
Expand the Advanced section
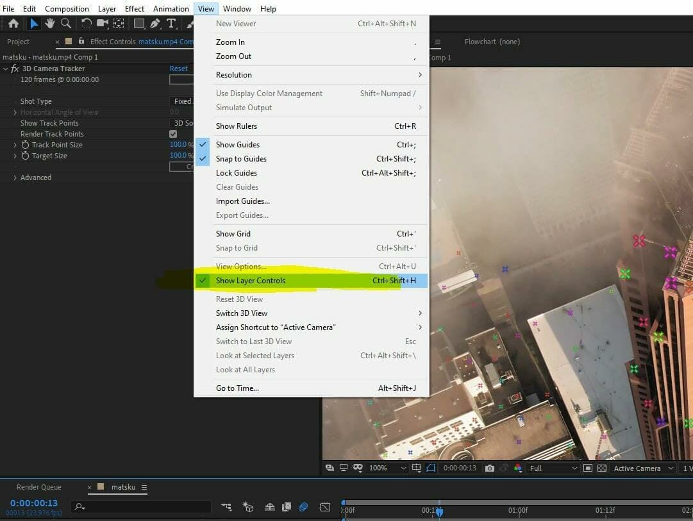[x=15, y=178]
